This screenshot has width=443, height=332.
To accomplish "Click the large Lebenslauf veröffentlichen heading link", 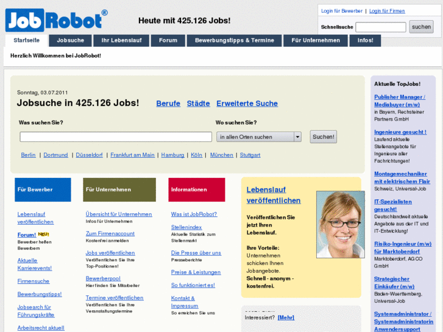I will [273, 195].
